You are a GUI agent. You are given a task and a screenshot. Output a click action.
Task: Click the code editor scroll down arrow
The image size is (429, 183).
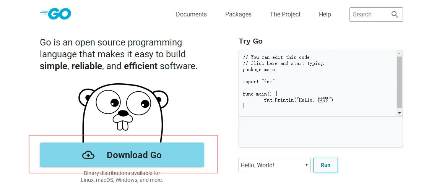coord(399,113)
